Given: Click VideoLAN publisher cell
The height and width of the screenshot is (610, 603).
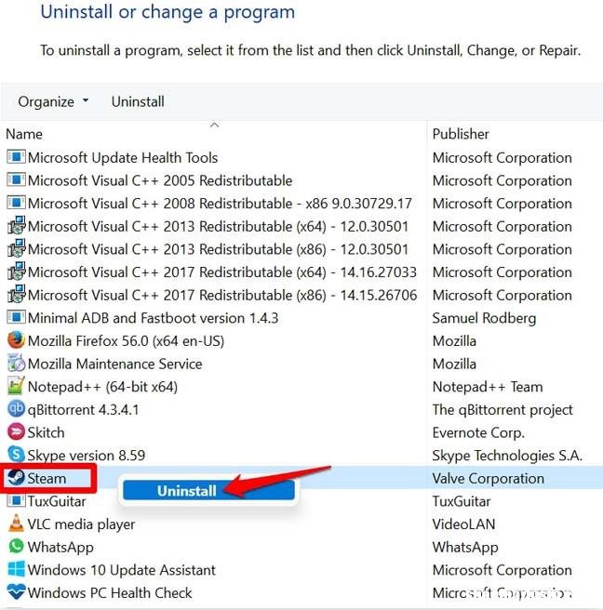Looking at the screenshot, I should [463, 524].
